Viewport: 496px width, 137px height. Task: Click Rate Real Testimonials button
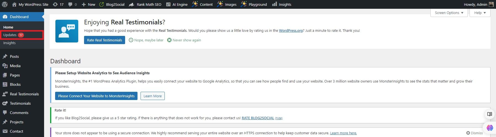[104, 40]
